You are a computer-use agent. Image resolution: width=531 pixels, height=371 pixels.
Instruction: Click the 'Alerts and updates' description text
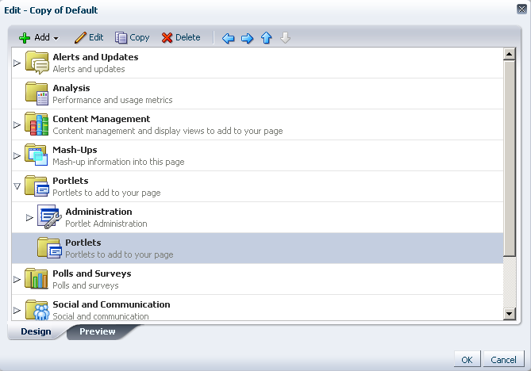(89, 69)
